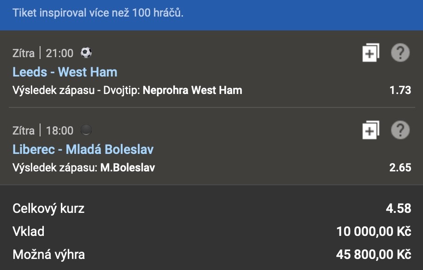Screen dimensions: 423x270
Task: Open the Leeds - West Ham match link
Action: pos(65,72)
